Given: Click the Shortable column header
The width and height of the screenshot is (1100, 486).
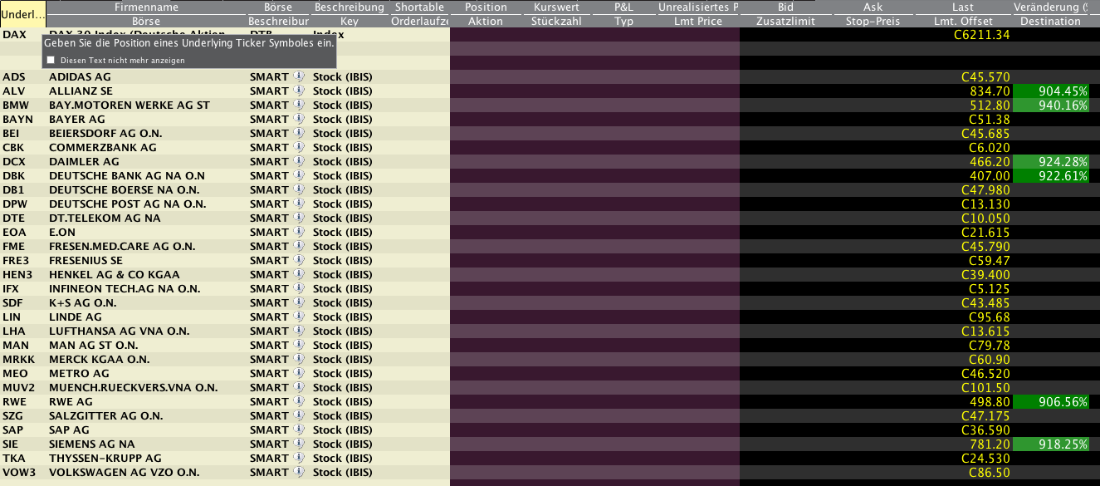Looking at the screenshot, I should pyautogui.click(x=420, y=7).
